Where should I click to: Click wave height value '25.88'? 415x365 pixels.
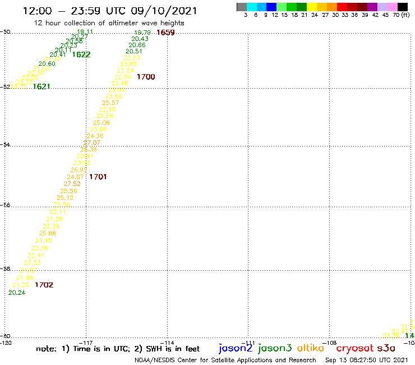[x=47, y=233]
